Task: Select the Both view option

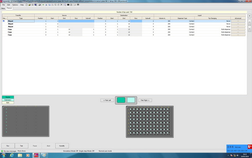Action: (x=8, y=102)
